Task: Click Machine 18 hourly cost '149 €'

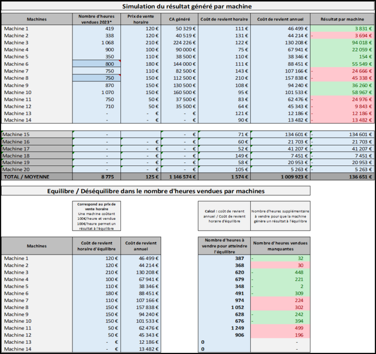Action: point(224,156)
